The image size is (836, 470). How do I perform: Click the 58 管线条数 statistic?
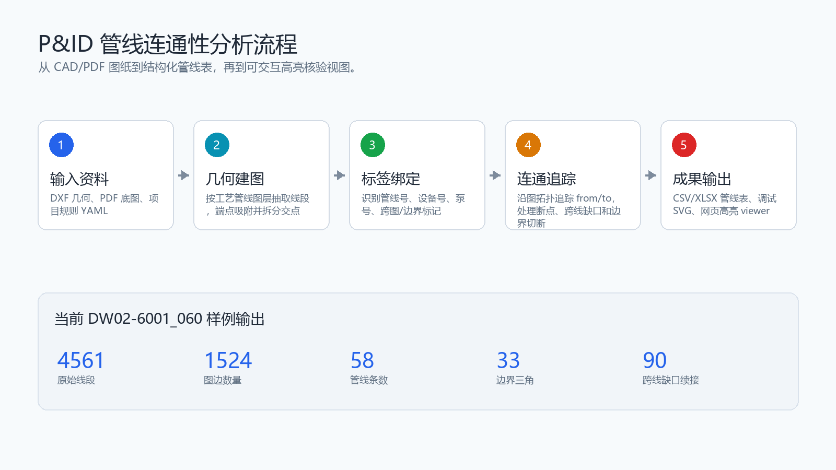(x=369, y=368)
